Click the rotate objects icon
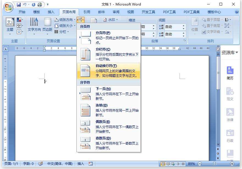Screen dimensions: 242x169 click(228, 32)
